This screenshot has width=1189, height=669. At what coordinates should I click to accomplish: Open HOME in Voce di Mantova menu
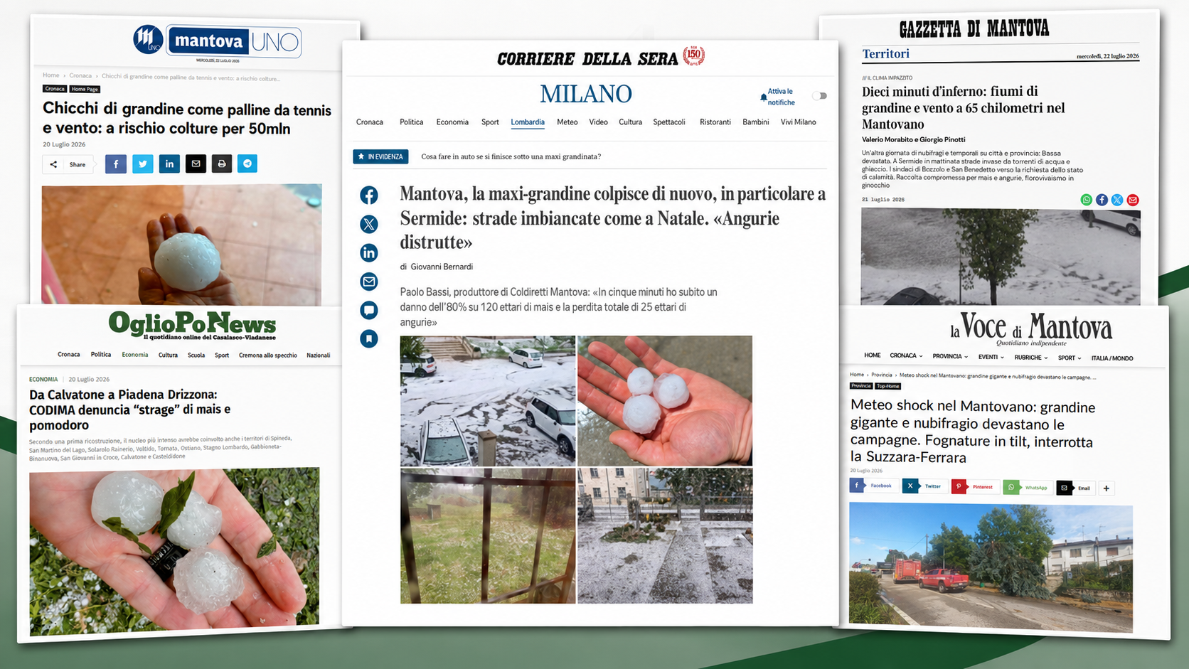(x=873, y=355)
